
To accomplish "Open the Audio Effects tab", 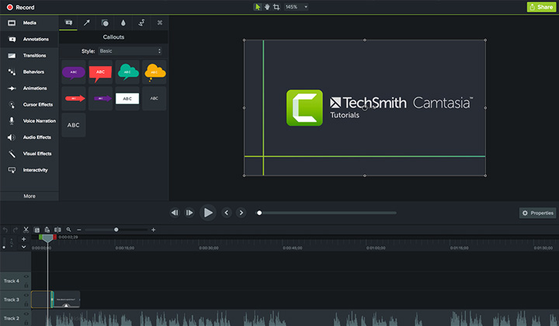I will point(30,137).
